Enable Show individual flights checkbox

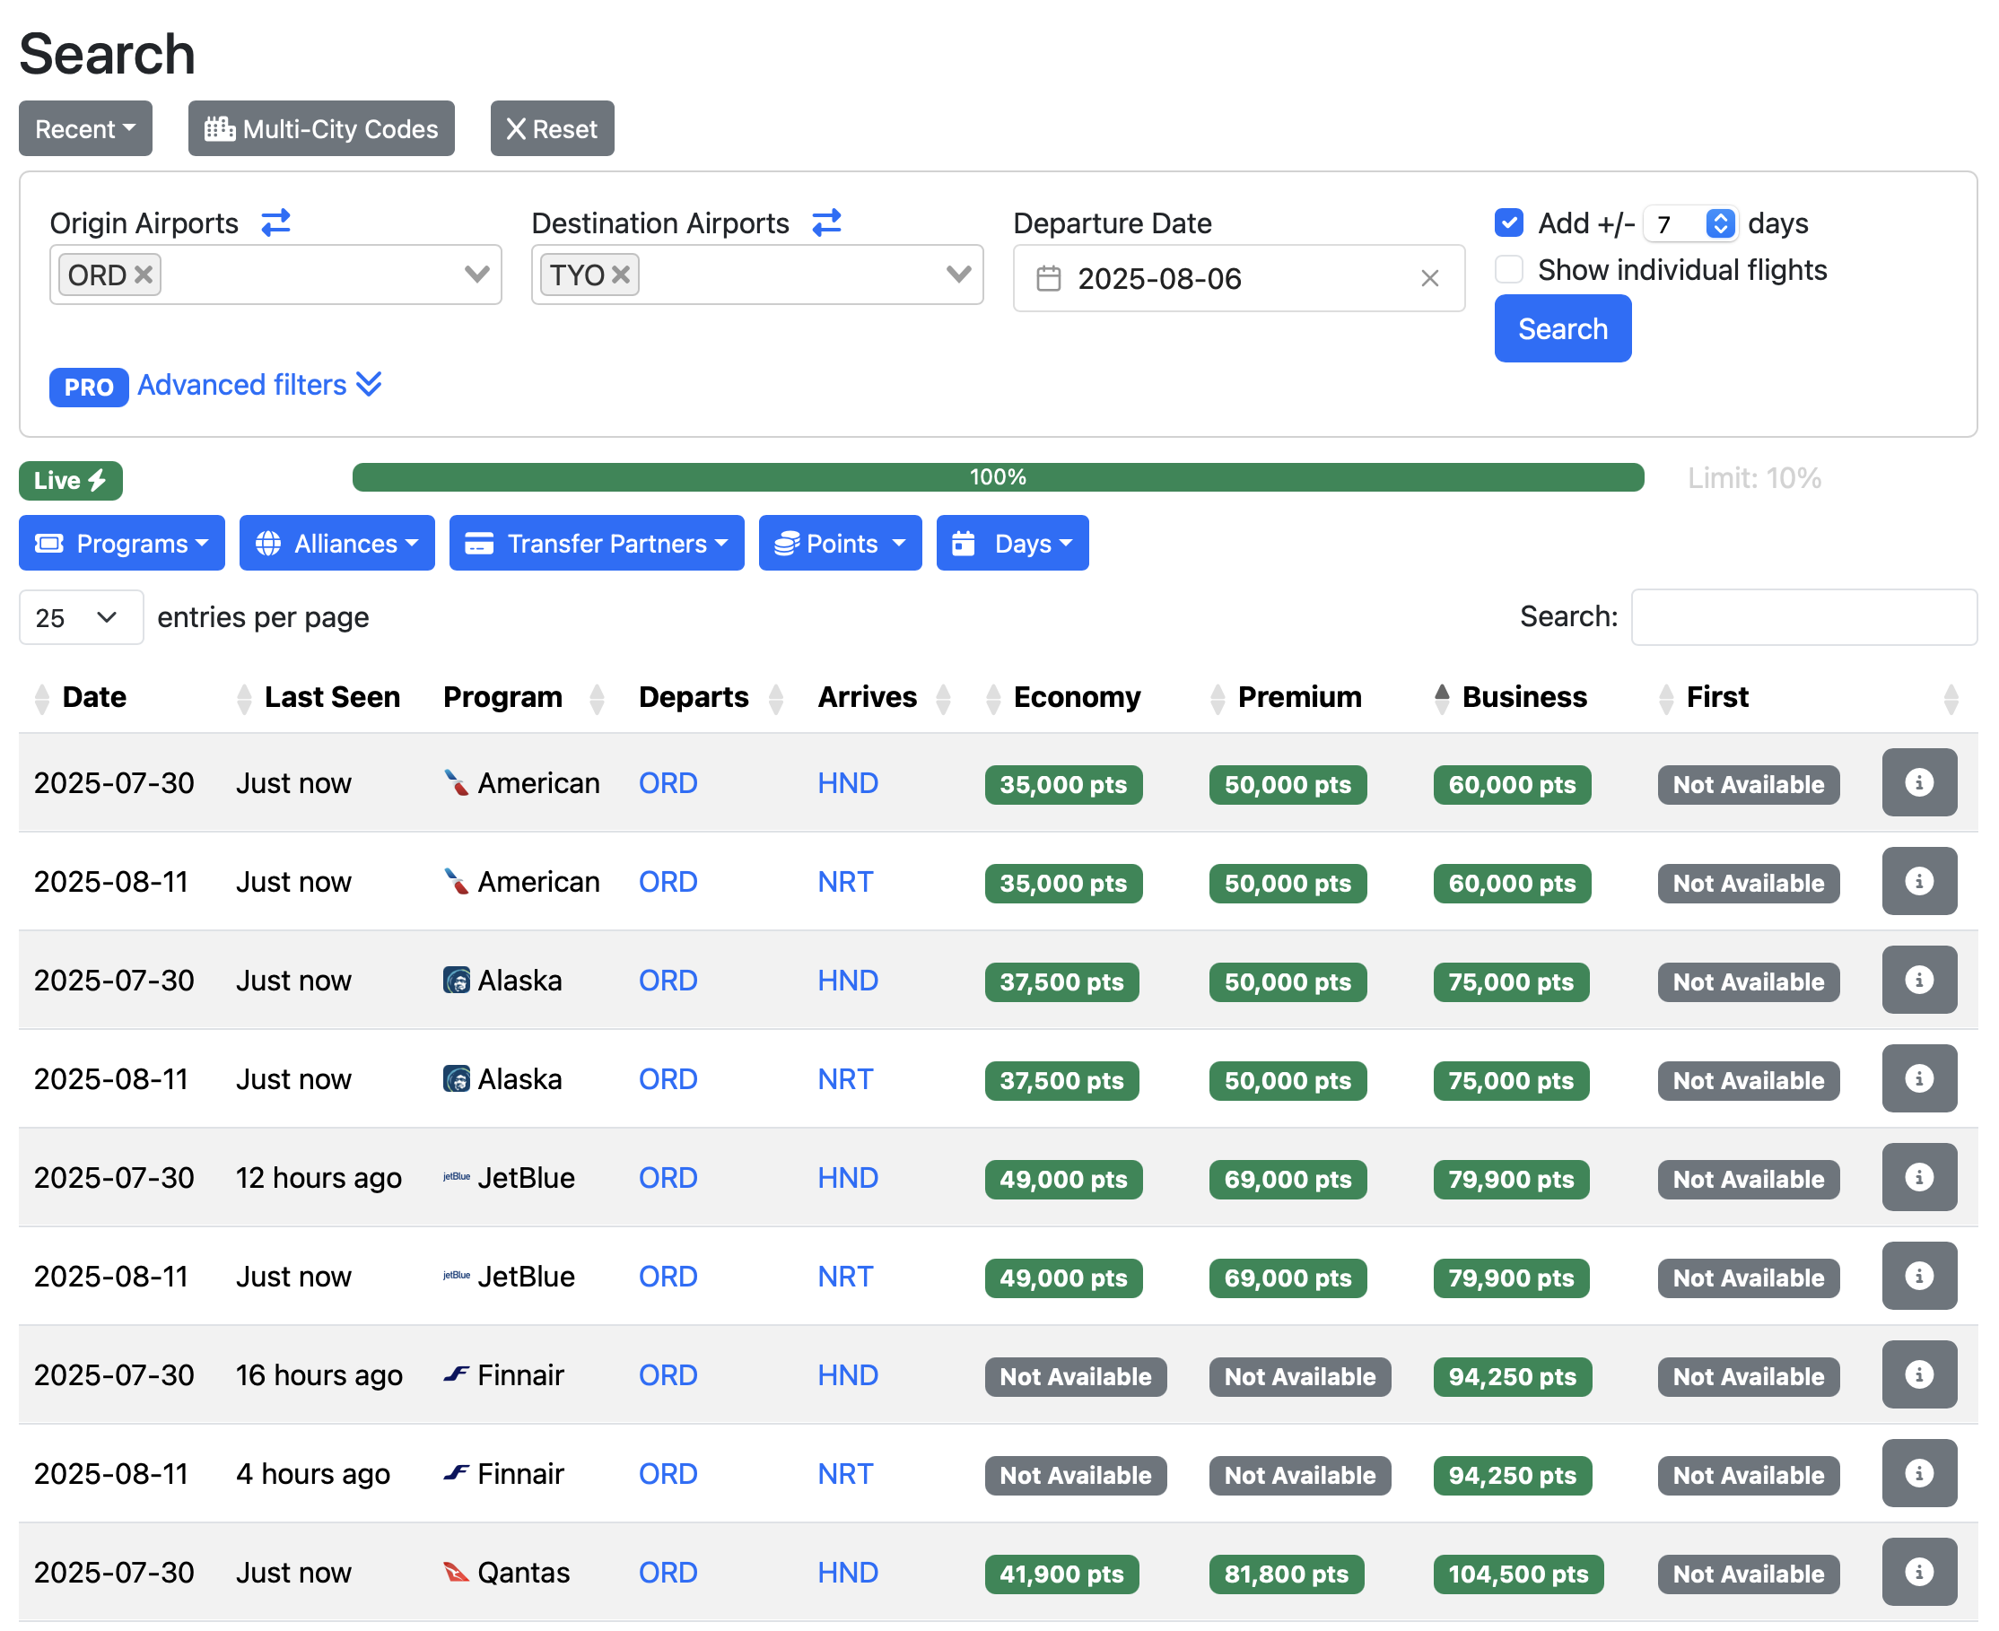coord(1508,270)
